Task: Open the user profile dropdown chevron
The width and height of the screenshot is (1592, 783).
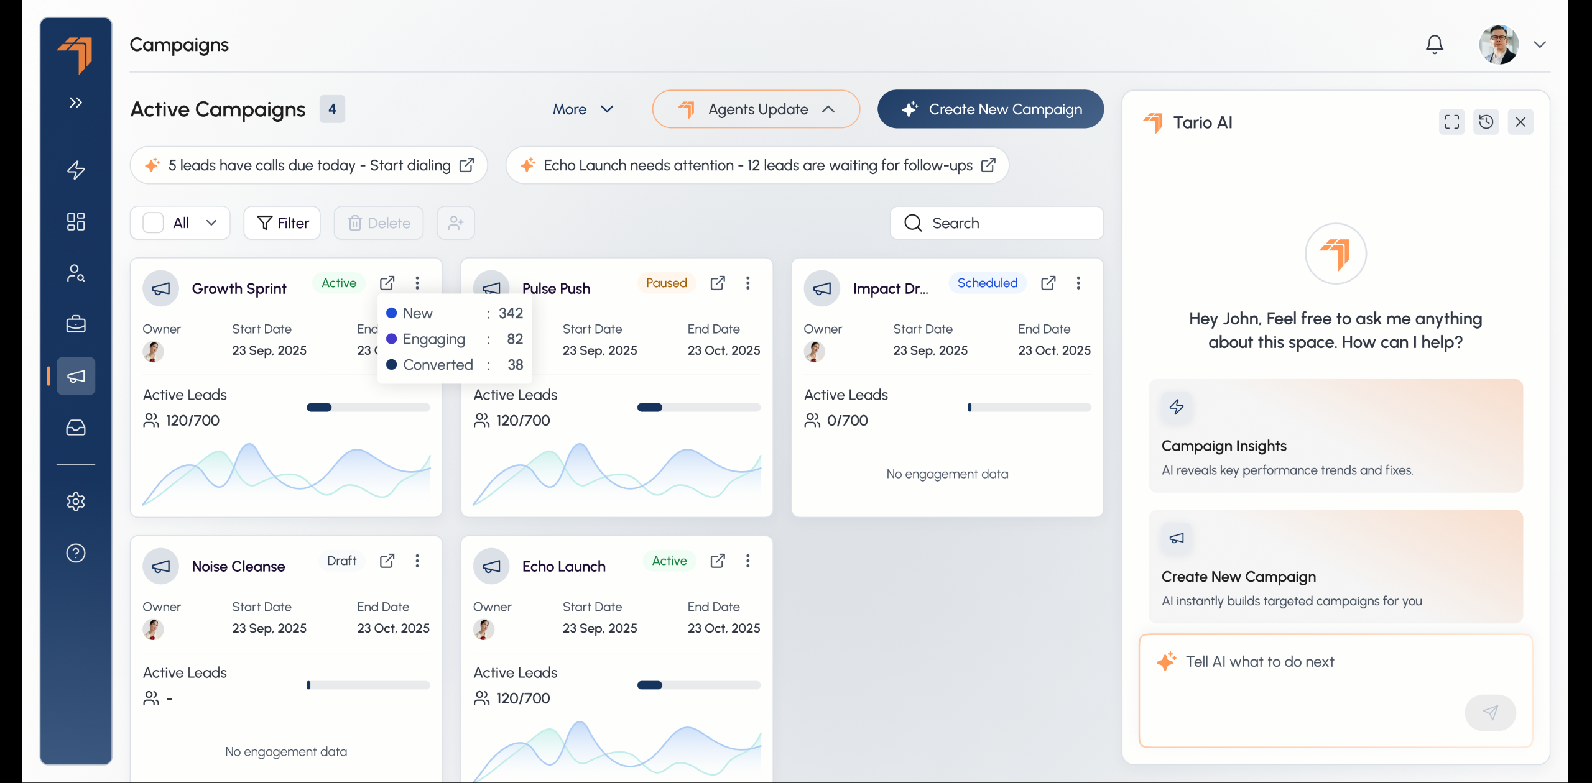Action: click(1540, 45)
